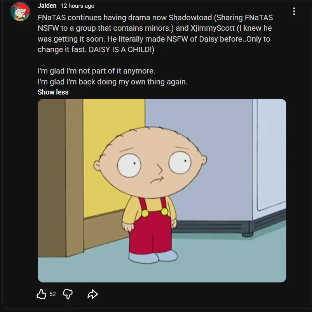Click the 52 likes counter

[x=52, y=294]
